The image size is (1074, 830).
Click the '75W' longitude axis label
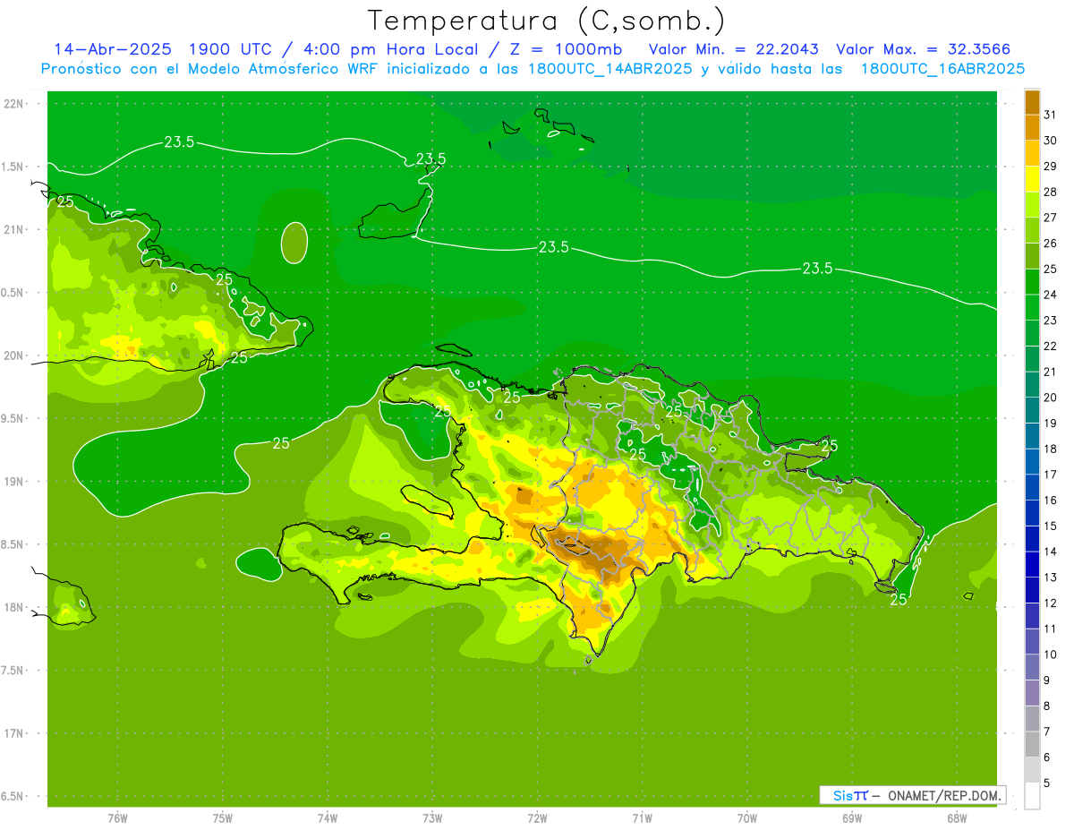coord(223,817)
